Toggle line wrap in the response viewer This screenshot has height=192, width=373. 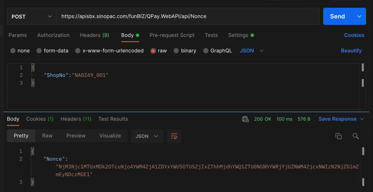click(x=174, y=136)
